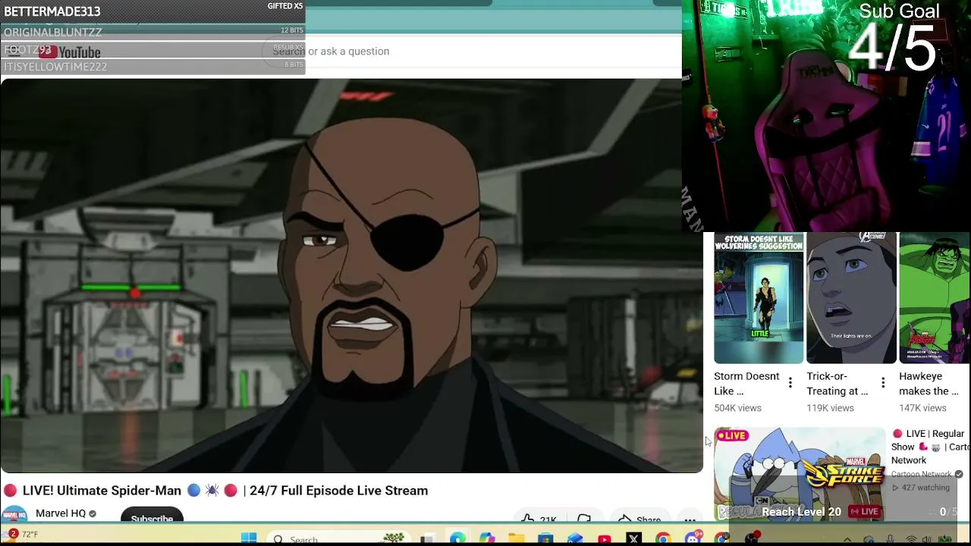Open the Copilot icon on the taskbar

coord(486,538)
